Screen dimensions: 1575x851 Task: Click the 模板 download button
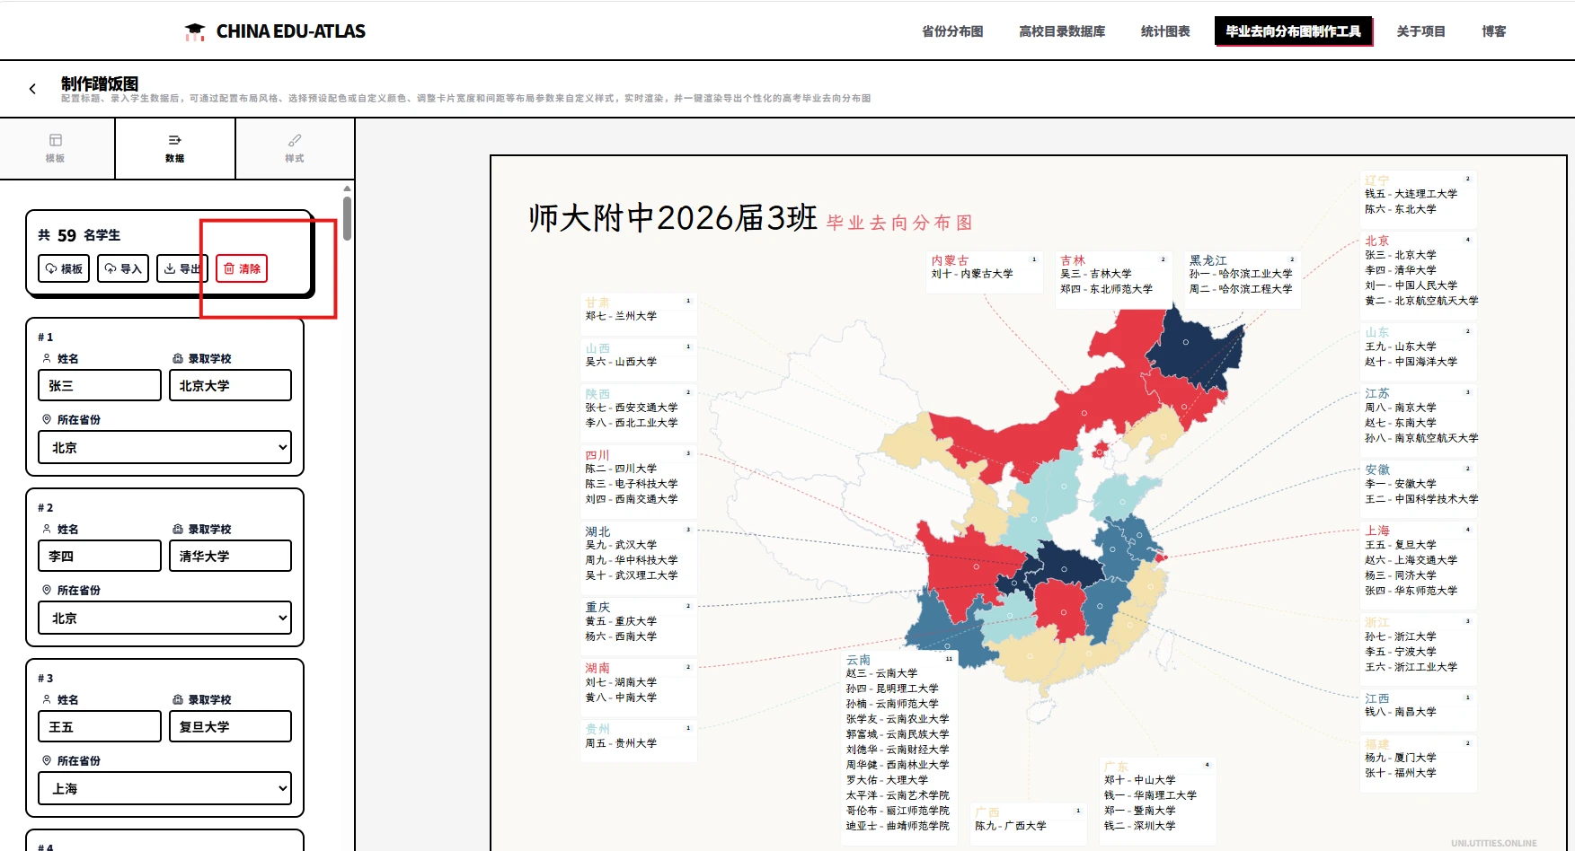tap(64, 268)
